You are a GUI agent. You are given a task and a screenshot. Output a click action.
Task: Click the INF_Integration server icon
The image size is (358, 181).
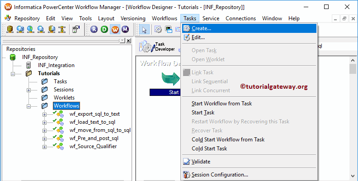pos(28,65)
